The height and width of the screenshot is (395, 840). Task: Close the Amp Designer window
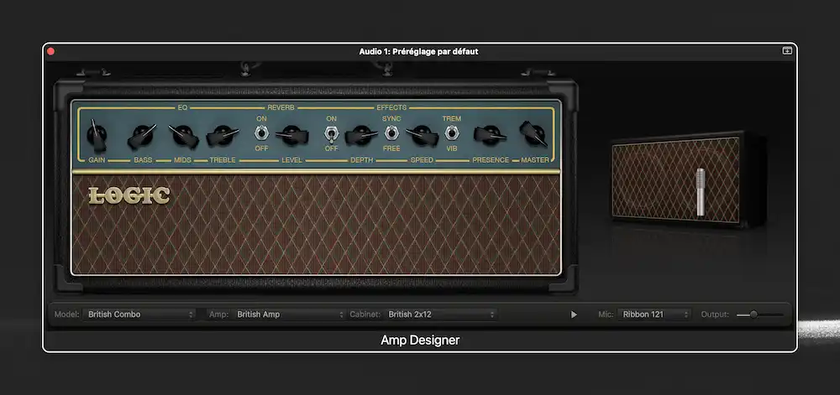pyautogui.click(x=51, y=51)
